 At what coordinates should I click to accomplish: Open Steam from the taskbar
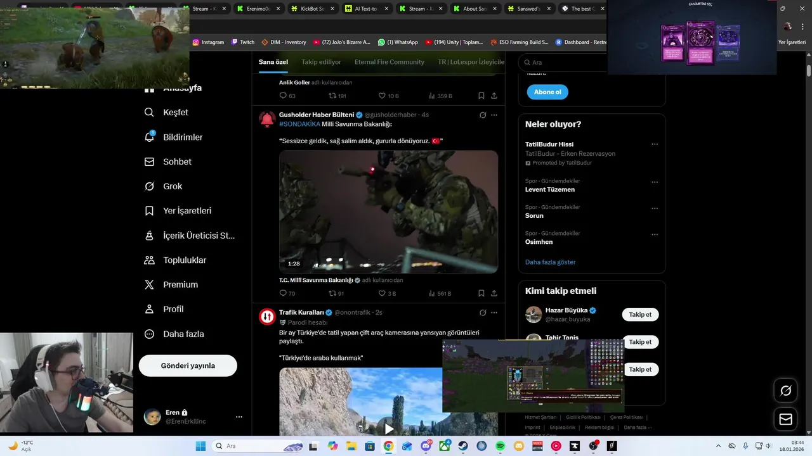pyautogui.click(x=463, y=446)
